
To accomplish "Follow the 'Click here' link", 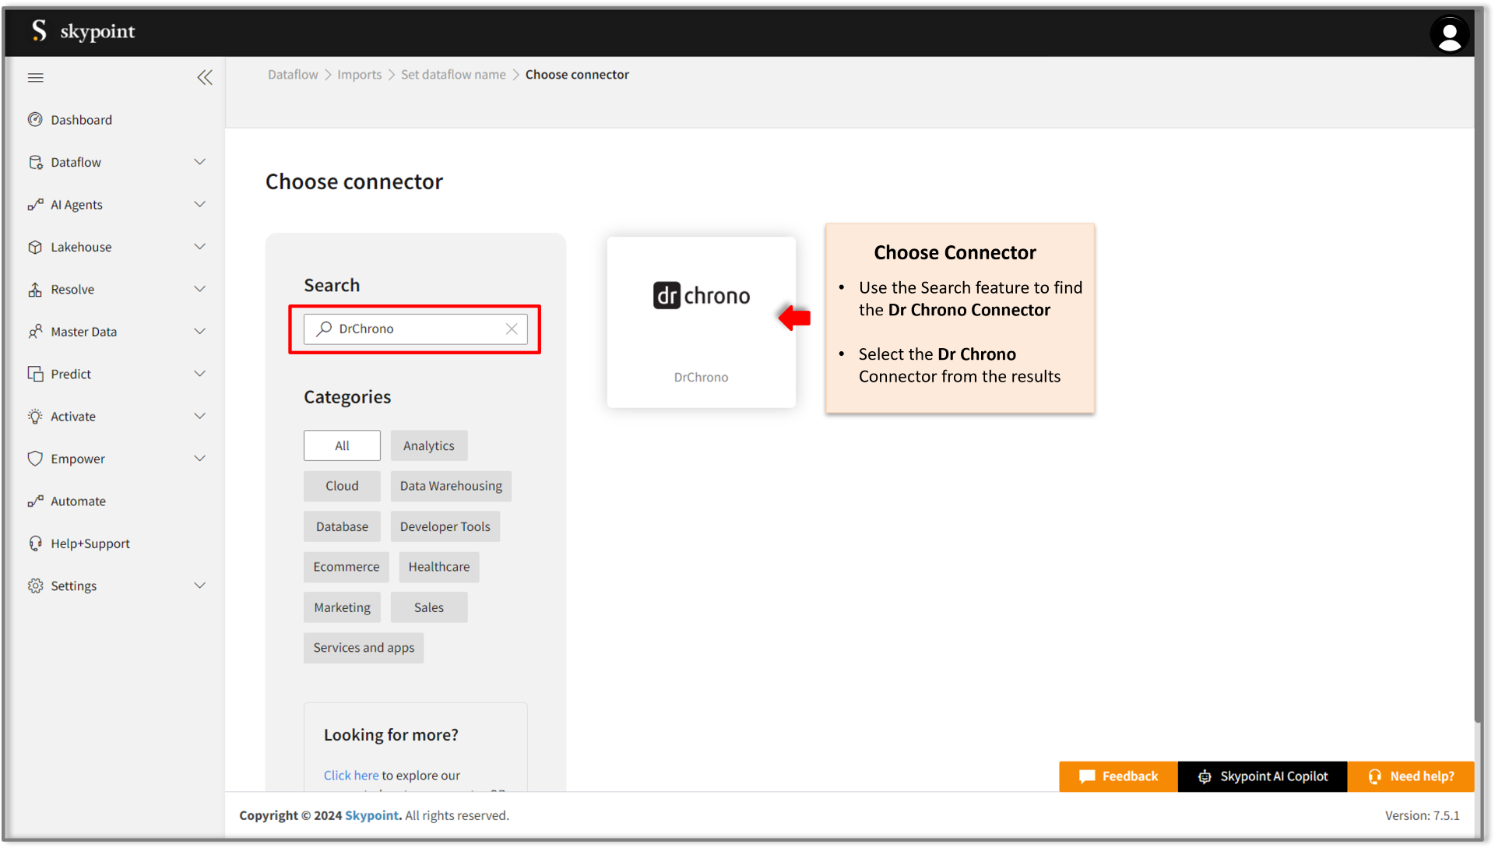I will click(x=350, y=775).
